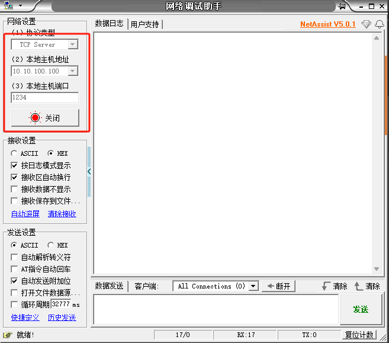Open the All Connections client dropdown
This screenshot has width=389, height=343.
[253, 286]
